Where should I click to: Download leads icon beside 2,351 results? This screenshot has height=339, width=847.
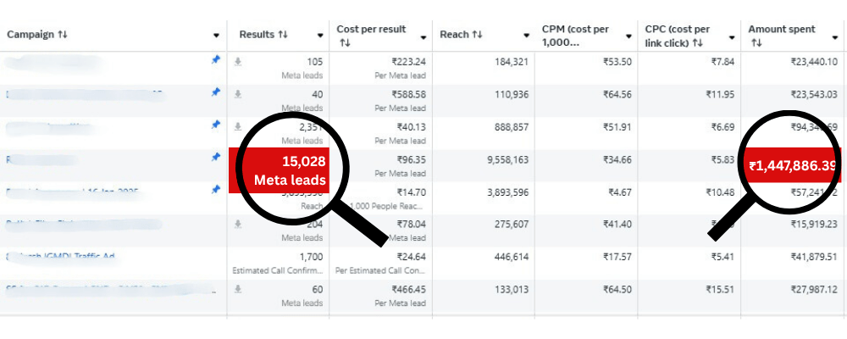(238, 127)
